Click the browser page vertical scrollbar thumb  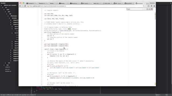pyautogui.click(x=155, y=16)
